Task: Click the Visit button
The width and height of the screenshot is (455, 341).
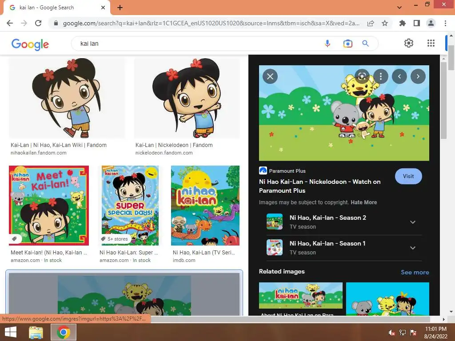Action: pyautogui.click(x=408, y=176)
